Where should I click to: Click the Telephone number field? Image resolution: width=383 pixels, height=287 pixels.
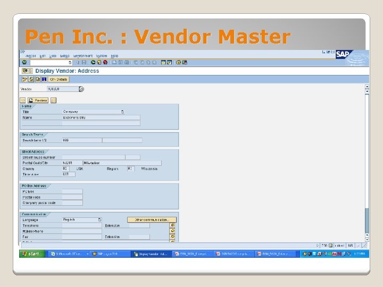pyautogui.click(x=82, y=225)
